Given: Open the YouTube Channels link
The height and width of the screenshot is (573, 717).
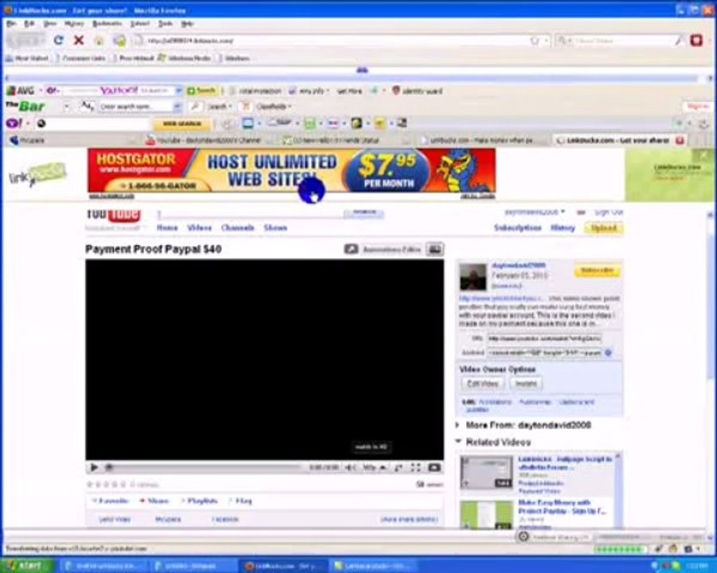Looking at the screenshot, I should 237,228.
